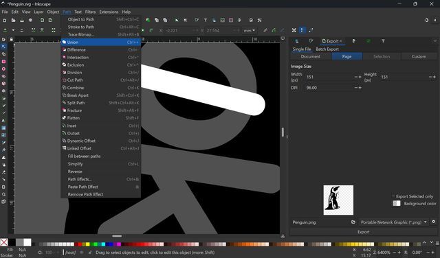Choose Difference from Path menu

pos(101,49)
